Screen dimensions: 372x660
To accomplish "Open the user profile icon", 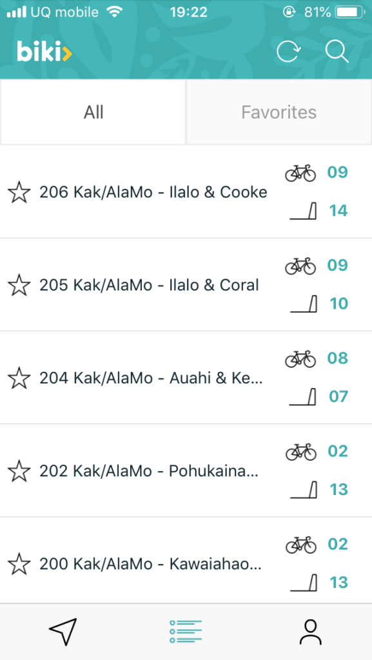I will pyautogui.click(x=310, y=632).
